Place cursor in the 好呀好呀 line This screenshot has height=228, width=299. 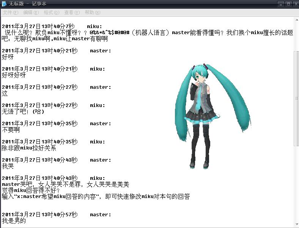point(14,75)
